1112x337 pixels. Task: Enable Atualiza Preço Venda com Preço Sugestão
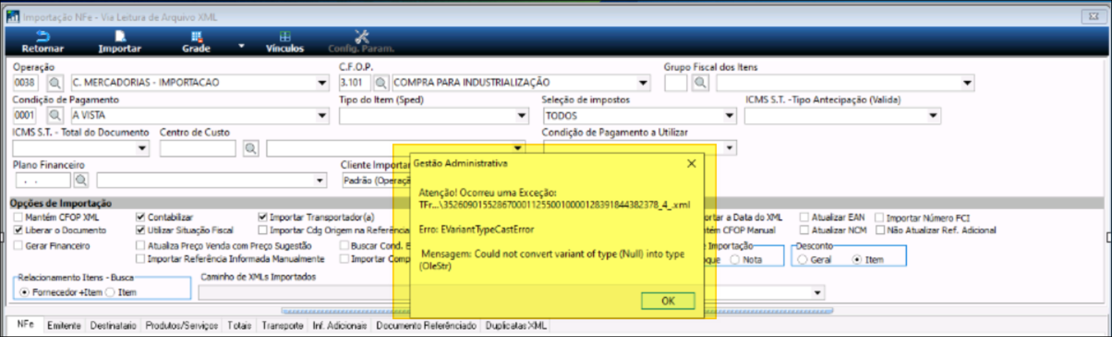point(140,245)
